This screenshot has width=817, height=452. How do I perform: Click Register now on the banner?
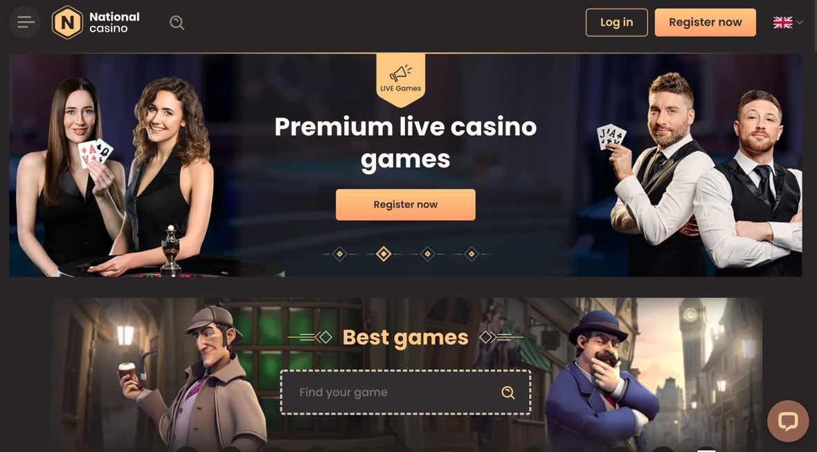click(x=405, y=205)
